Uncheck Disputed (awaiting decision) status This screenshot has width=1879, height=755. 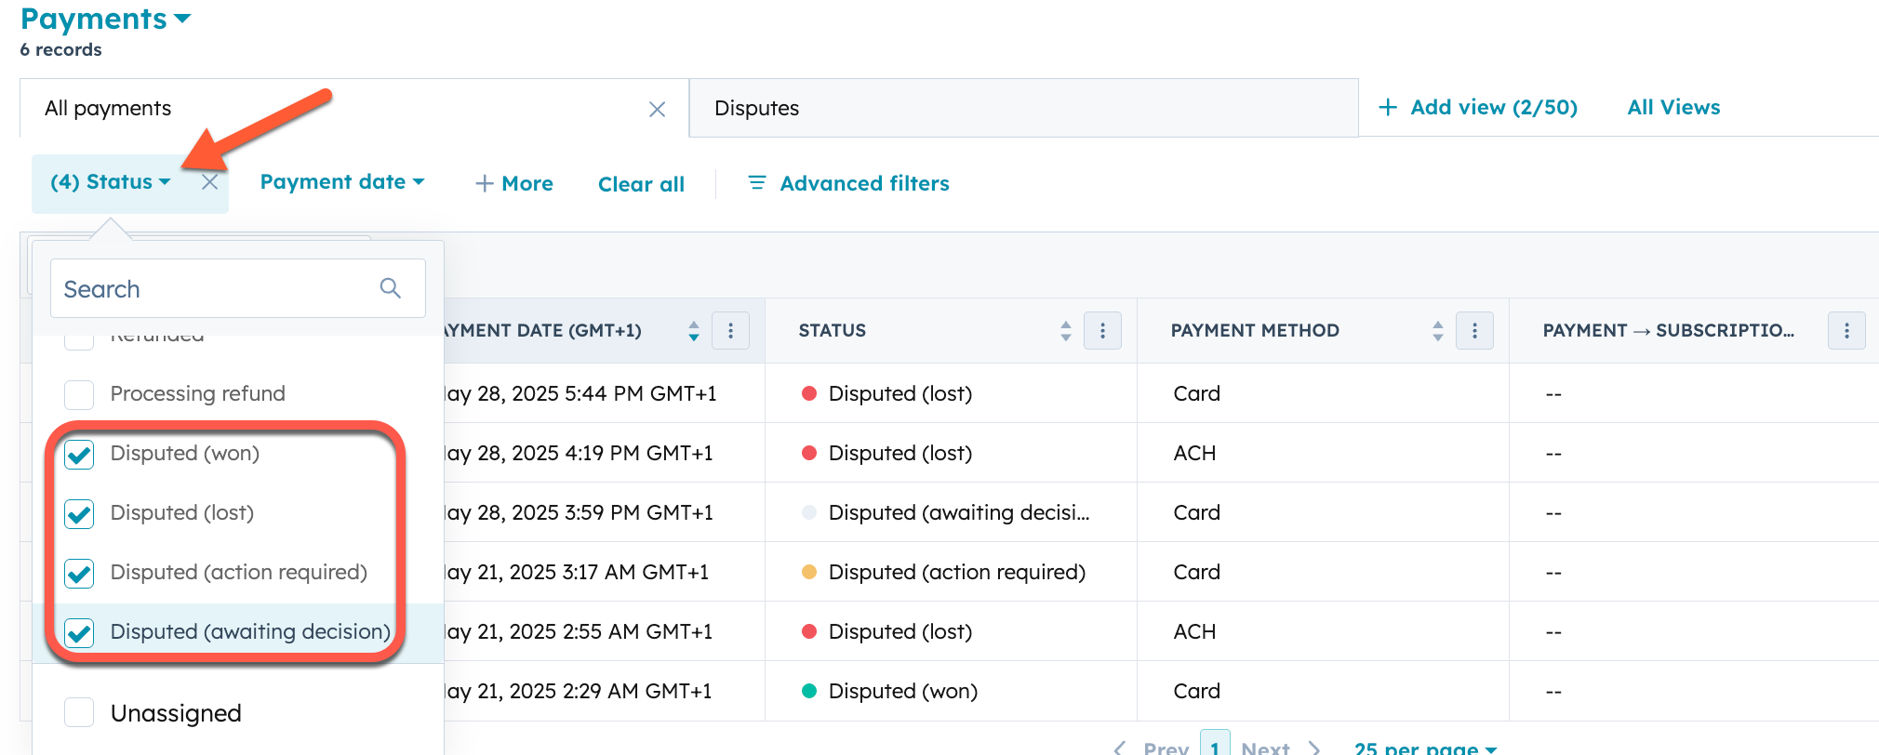point(79,632)
